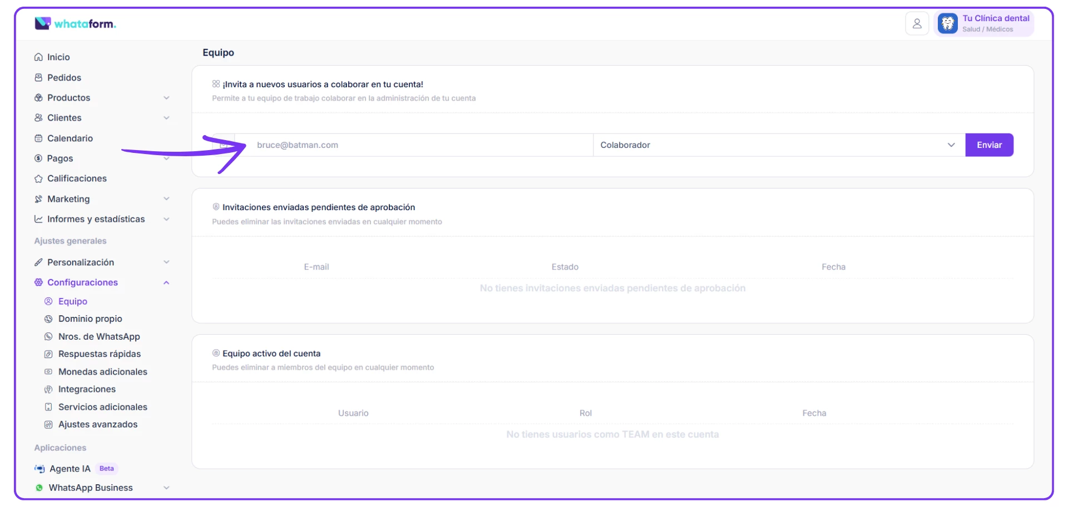Expand the WhatsApp Business chevron
Viewport: 1068px width, 507px height.
tap(166, 488)
